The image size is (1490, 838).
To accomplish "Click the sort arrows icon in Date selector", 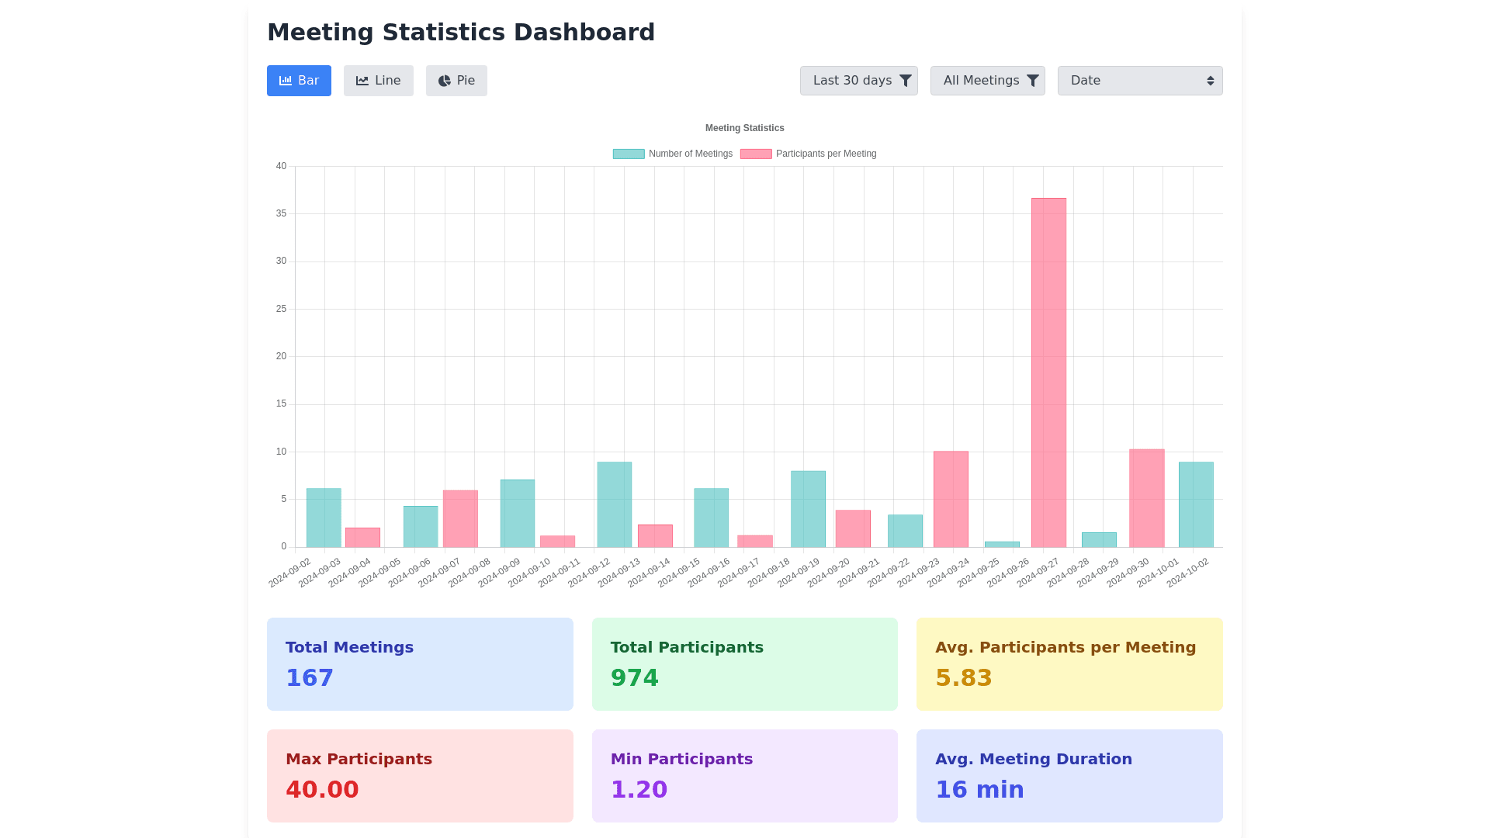I will coord(1210,81).
